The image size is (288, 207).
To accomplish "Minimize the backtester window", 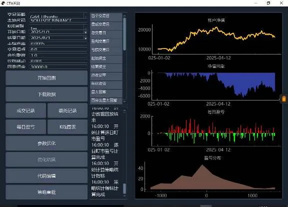I will (256, 3).
